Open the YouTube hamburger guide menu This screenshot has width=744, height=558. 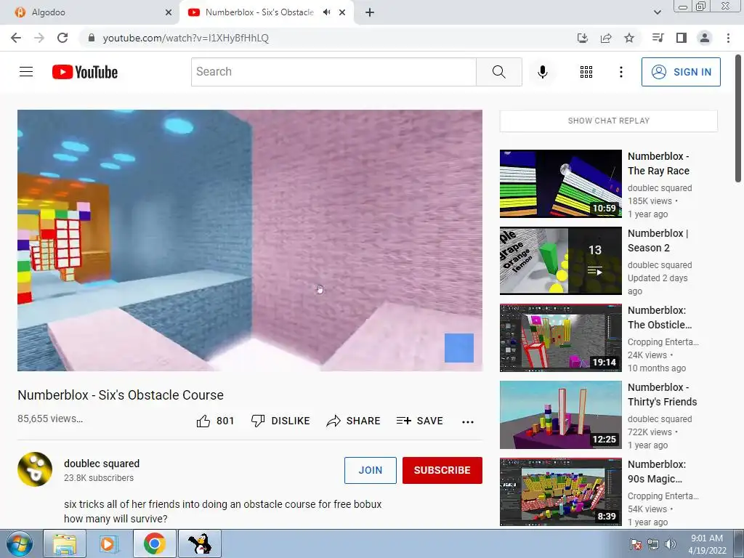(26, 72)
